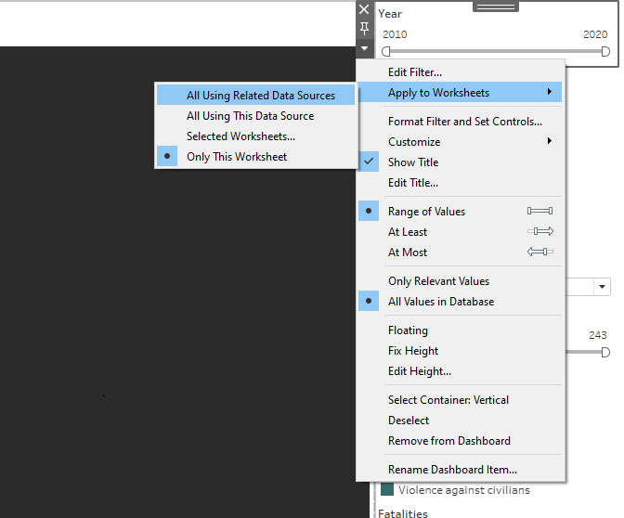
Task: Click the Year slider's 2020 right handle
Action: (605, 51)
